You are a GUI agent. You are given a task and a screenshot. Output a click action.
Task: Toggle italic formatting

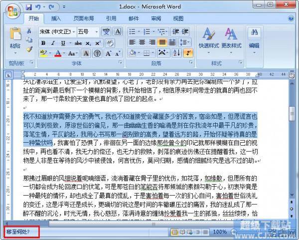53,43
